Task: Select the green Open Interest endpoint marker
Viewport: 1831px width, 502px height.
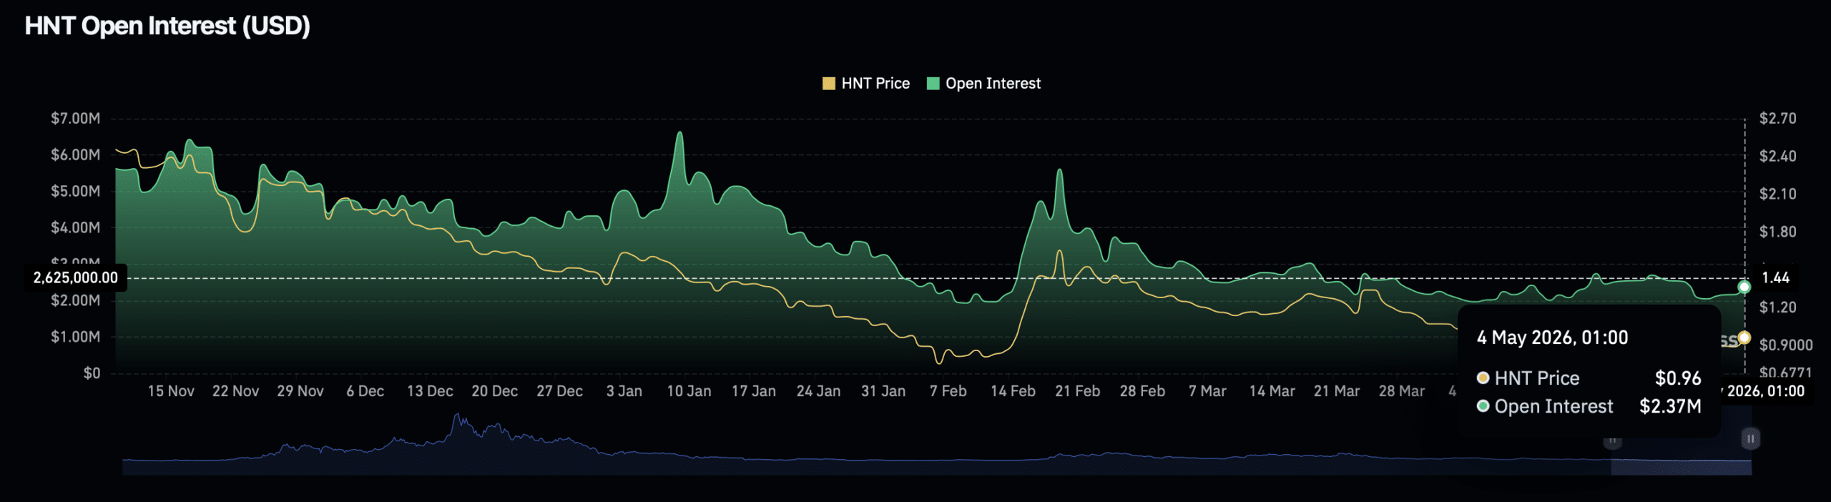Action: click(x=1744, y=287)
